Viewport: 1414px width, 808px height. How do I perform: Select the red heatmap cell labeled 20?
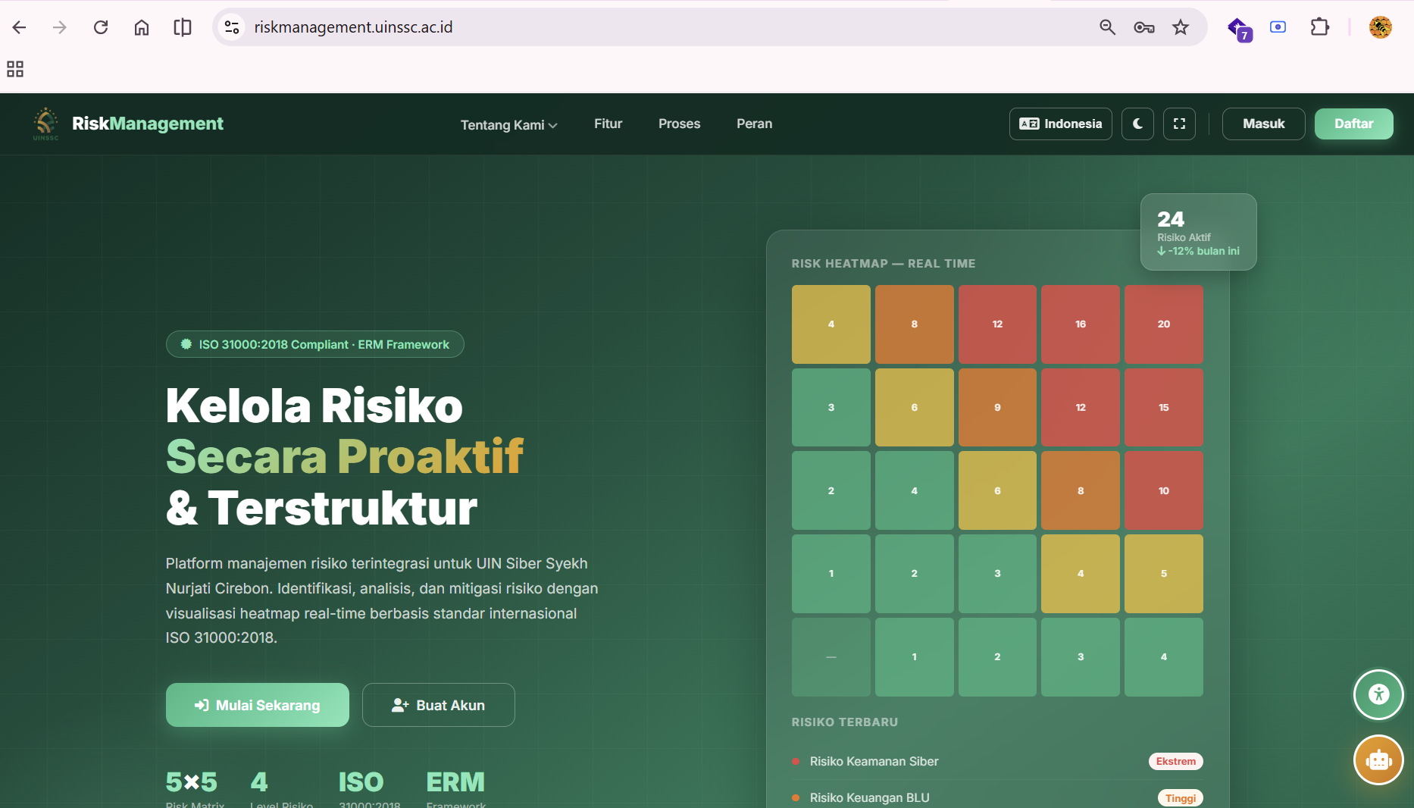coord(1163,324)
